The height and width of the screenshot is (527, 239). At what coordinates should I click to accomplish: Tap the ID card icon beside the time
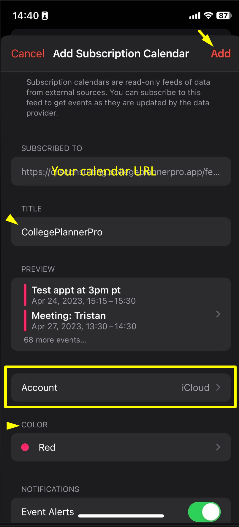point(45,16)
